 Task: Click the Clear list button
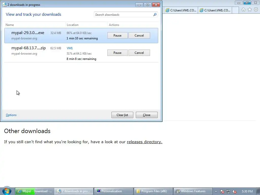pyautogui.click(x=122, y=115)
